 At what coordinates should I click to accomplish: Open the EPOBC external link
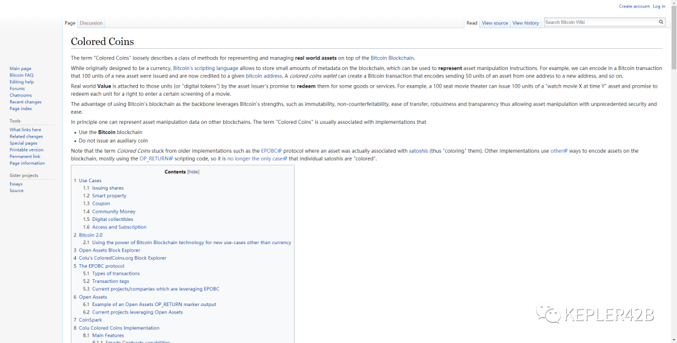pos(271,151)
